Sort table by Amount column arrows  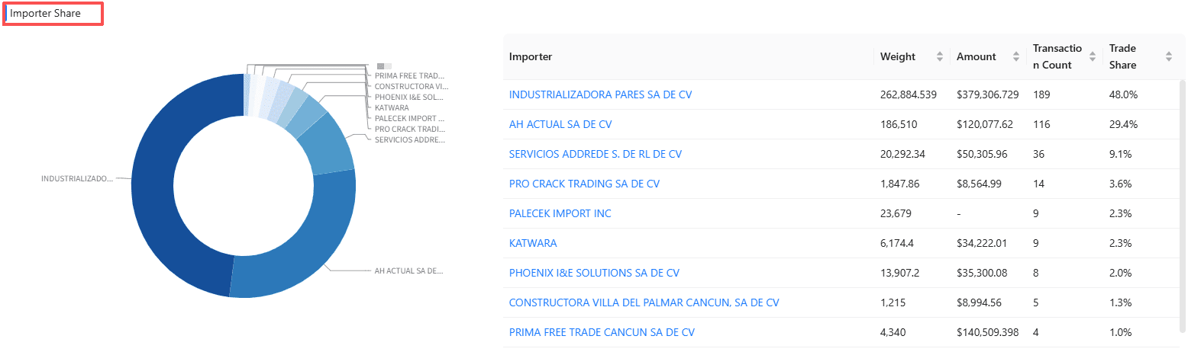[1015, 56]
